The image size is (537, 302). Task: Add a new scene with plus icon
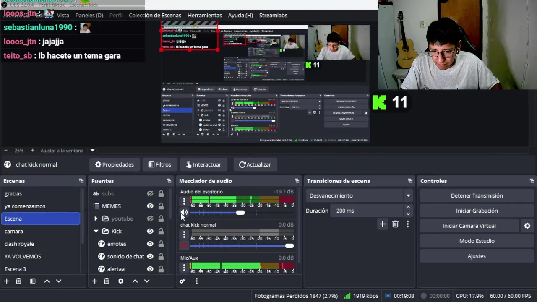tap(7, 281)
